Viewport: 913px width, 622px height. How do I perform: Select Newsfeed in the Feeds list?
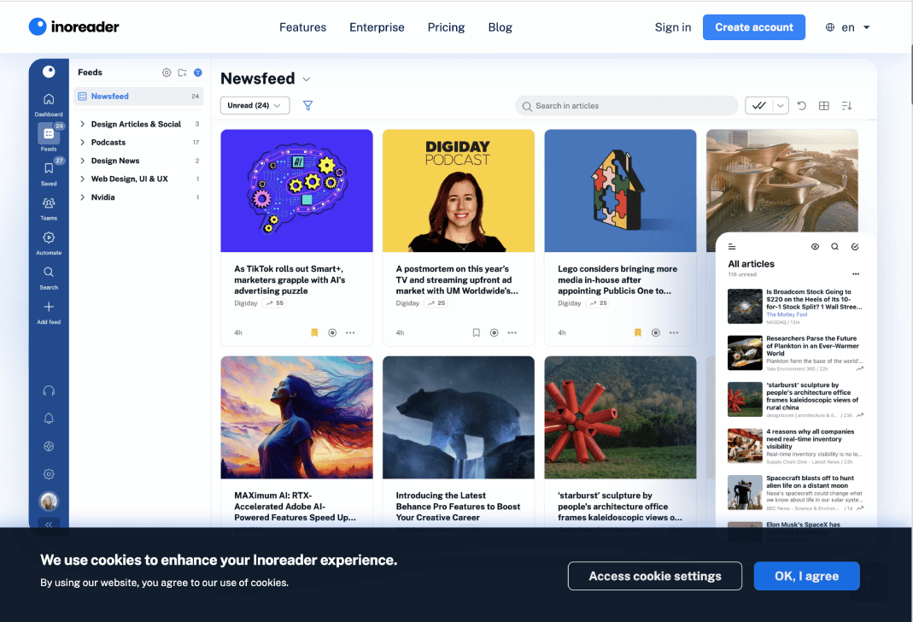[x=138, y=96]
